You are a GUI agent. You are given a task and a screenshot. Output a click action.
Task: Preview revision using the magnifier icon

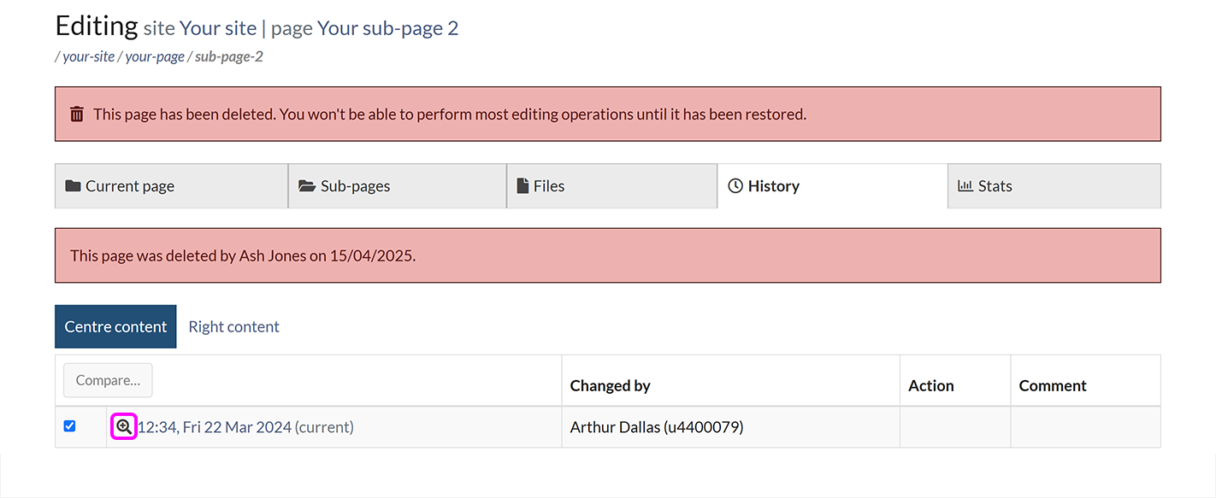pyautogui.click(x=125, y=427)
